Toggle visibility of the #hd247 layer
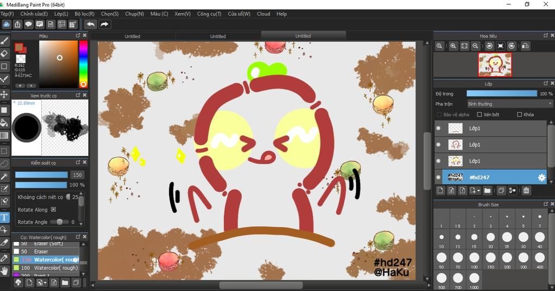 coord(438,177)
